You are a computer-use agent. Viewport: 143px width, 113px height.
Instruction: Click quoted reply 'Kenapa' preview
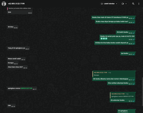(x=114, y=74)
